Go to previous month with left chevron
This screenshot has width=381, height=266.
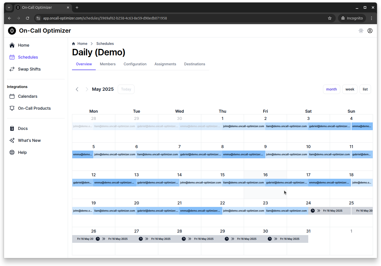[77, 89]
